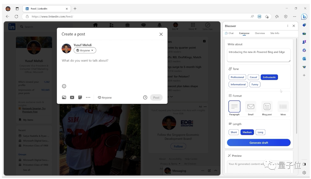311x179 pixels.
Task: Switch to the Compose tab
Action: coord(244,33)
